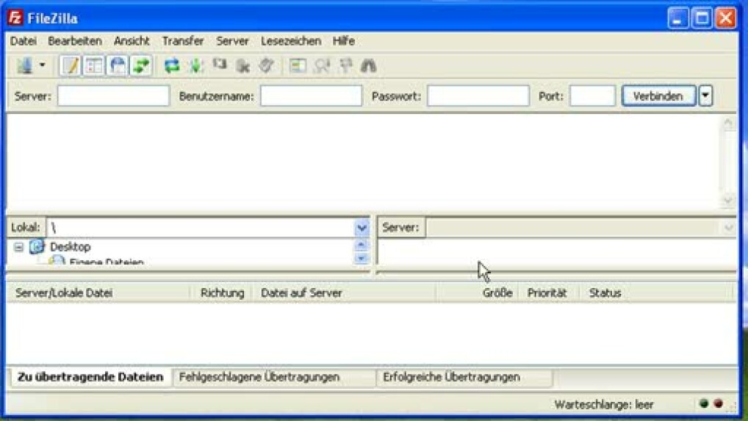Click the Benutzername input field
The width and height of the screenshot is (748, 421).
pos(311,96)
